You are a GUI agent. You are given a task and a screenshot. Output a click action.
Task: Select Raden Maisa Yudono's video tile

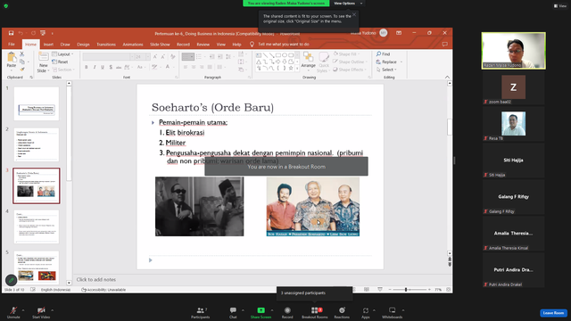coord(514,51)
